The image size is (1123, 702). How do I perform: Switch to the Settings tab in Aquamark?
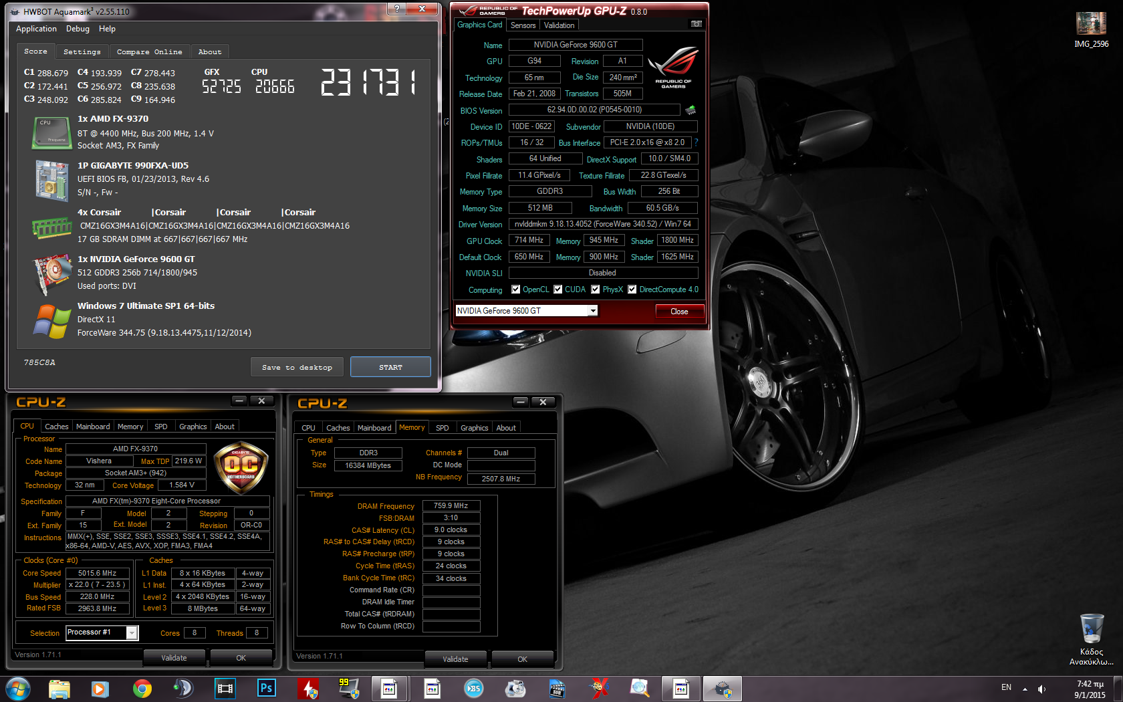point(82,51)
